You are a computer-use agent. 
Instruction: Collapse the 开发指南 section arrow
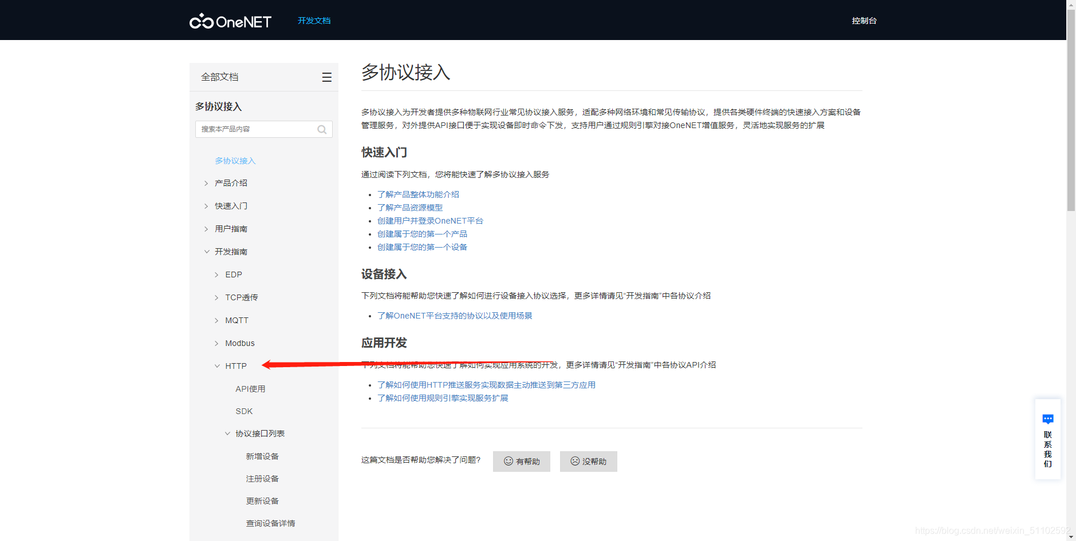pos(207,252)
